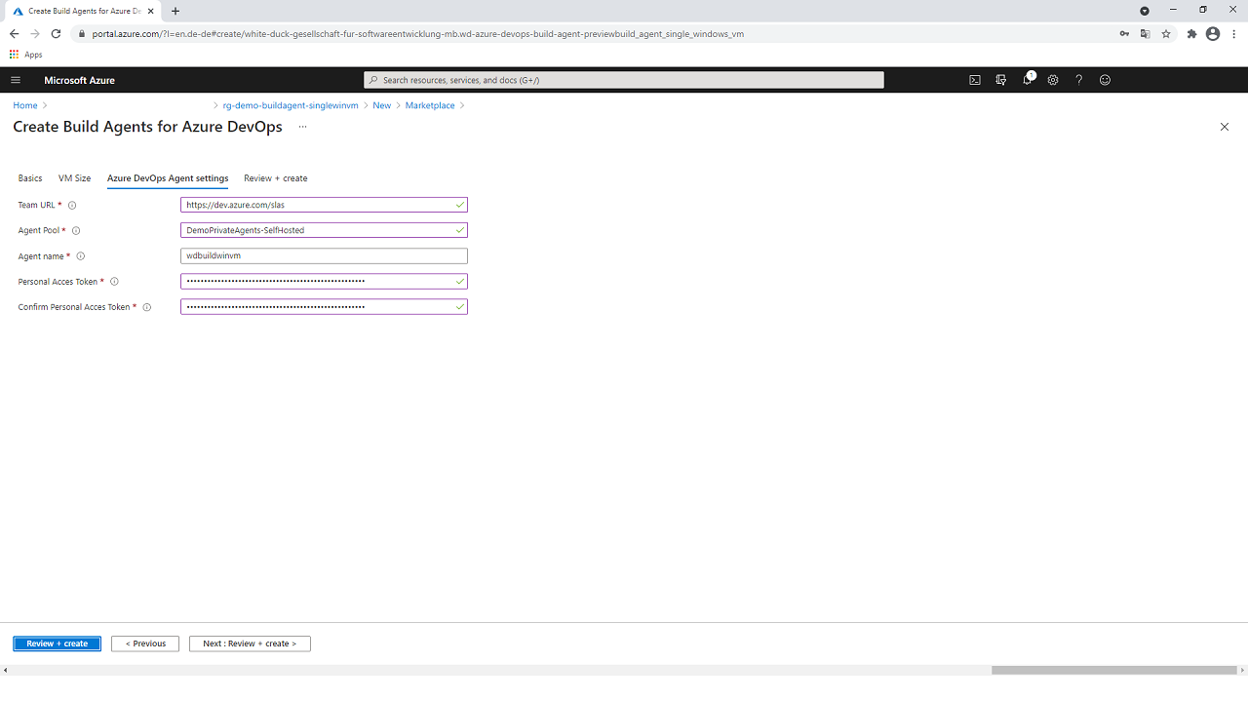Click the Previous button
1248x702 pixels.
145,643
